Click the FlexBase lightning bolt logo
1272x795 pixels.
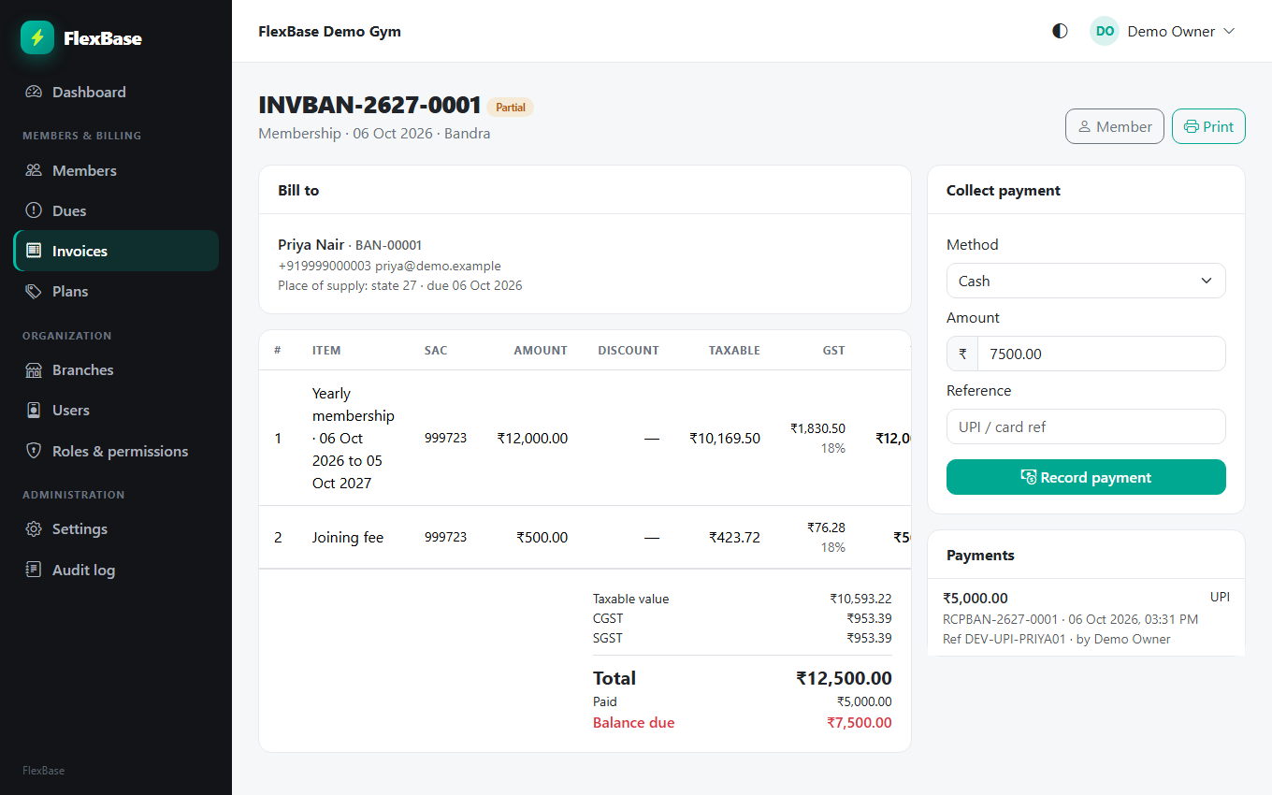tap(37, 37)
